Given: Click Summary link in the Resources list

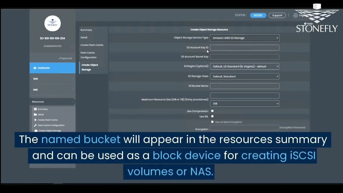Looking at the screenshot, I should coord(43,109).
